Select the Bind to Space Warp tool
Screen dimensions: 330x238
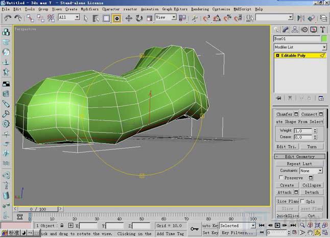[51, 18]
